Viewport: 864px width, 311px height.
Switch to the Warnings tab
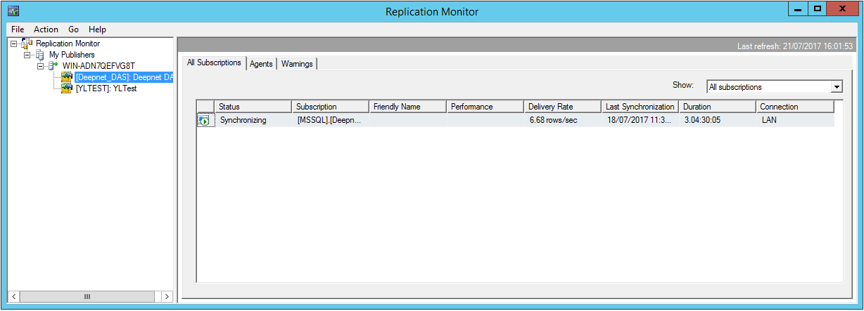(x=297, y=64)
